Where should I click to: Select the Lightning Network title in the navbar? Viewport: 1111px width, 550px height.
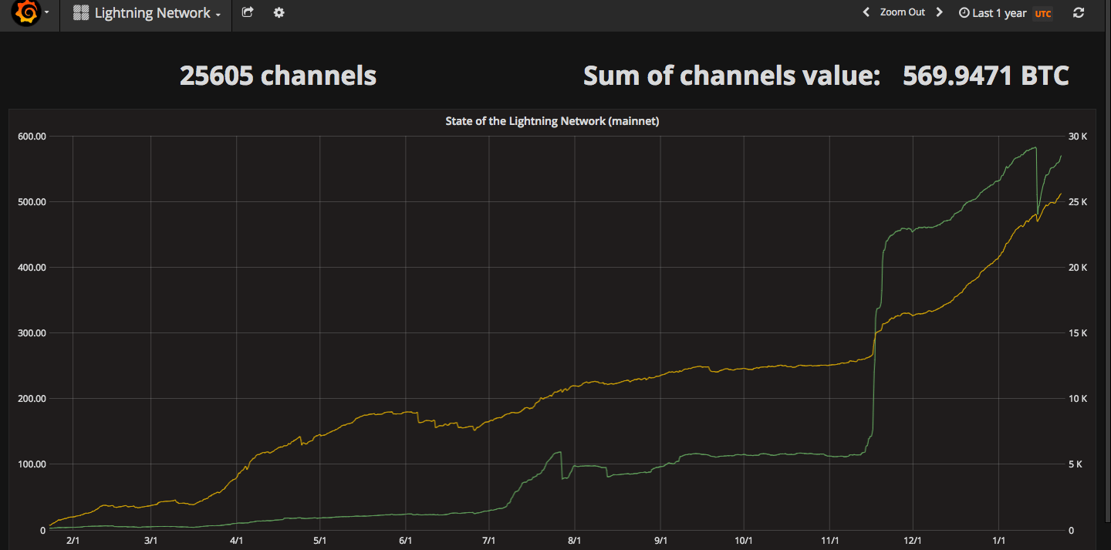click(x=151, y=12)
